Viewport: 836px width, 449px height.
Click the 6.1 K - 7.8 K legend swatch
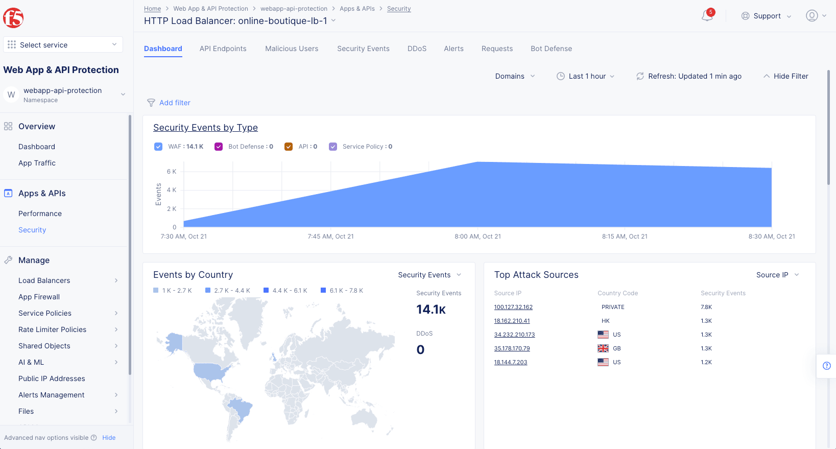[x=323, y=290]
